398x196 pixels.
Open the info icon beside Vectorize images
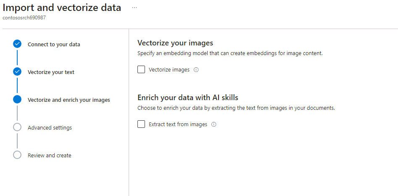[x=196, y=69]
